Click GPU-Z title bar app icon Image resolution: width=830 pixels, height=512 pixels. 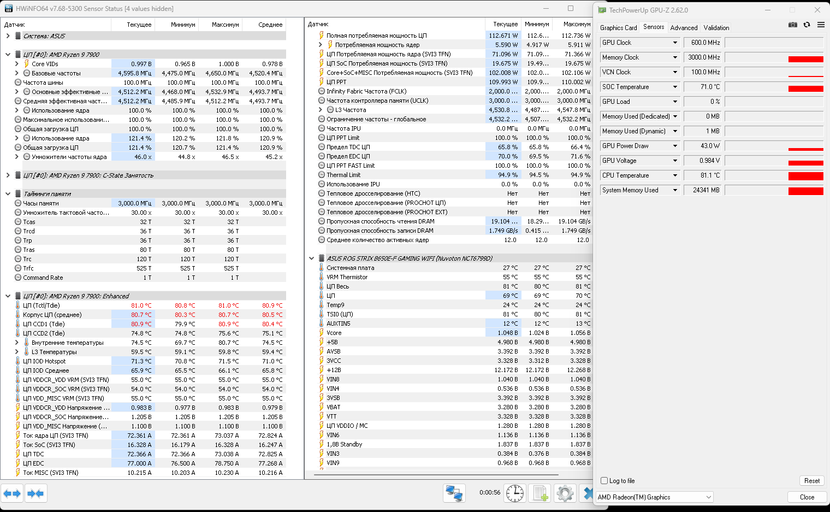(602, 10)
